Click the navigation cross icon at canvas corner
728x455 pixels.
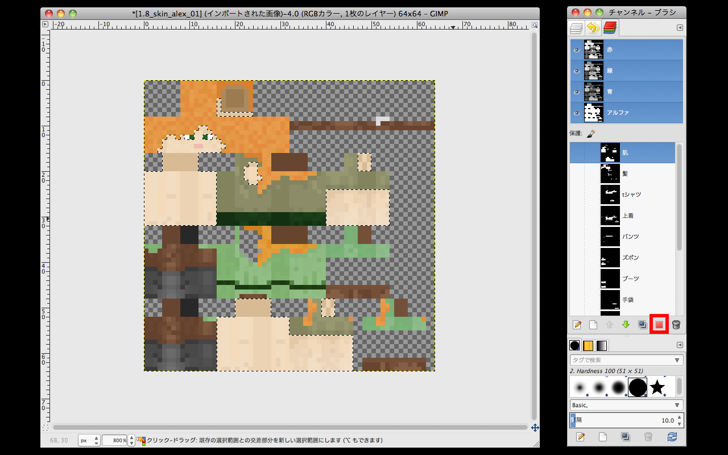click(x=535, y=427)
